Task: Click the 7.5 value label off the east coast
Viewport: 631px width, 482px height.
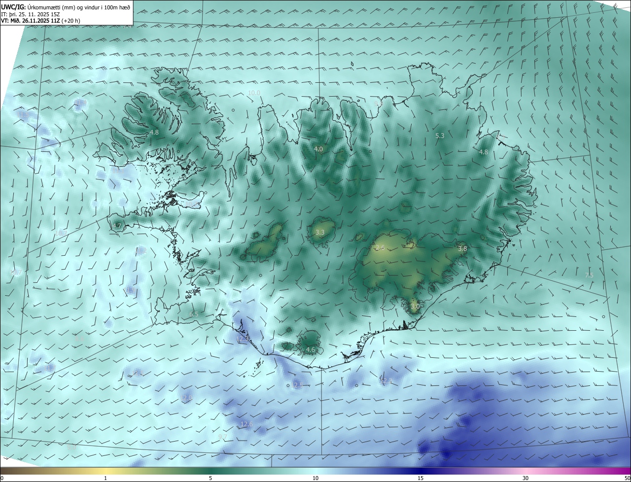Action: pos(589,275)
